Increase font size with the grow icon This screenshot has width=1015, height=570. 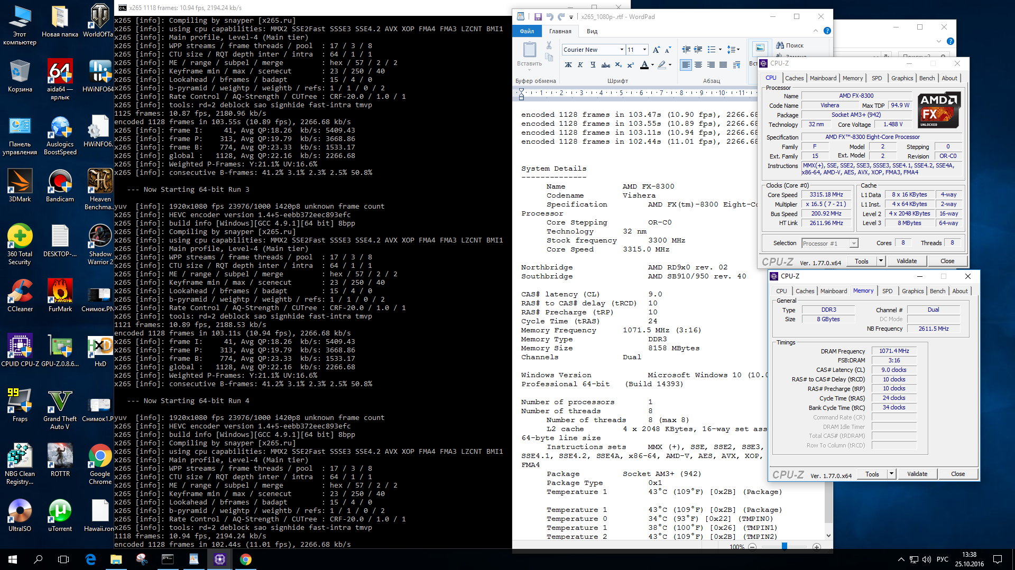[656, 50]
